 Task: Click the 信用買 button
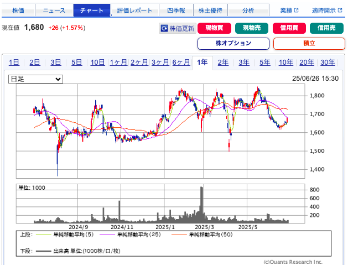pyautogui.click(x=289, y=28)
